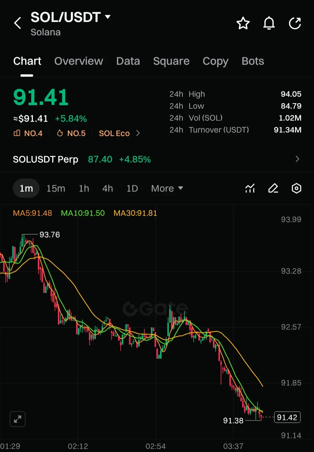The image size is (314, 452).
Task: Open SOLUSDT Perp row chevron
Action: pyautogui.click(x=297, y=159)
